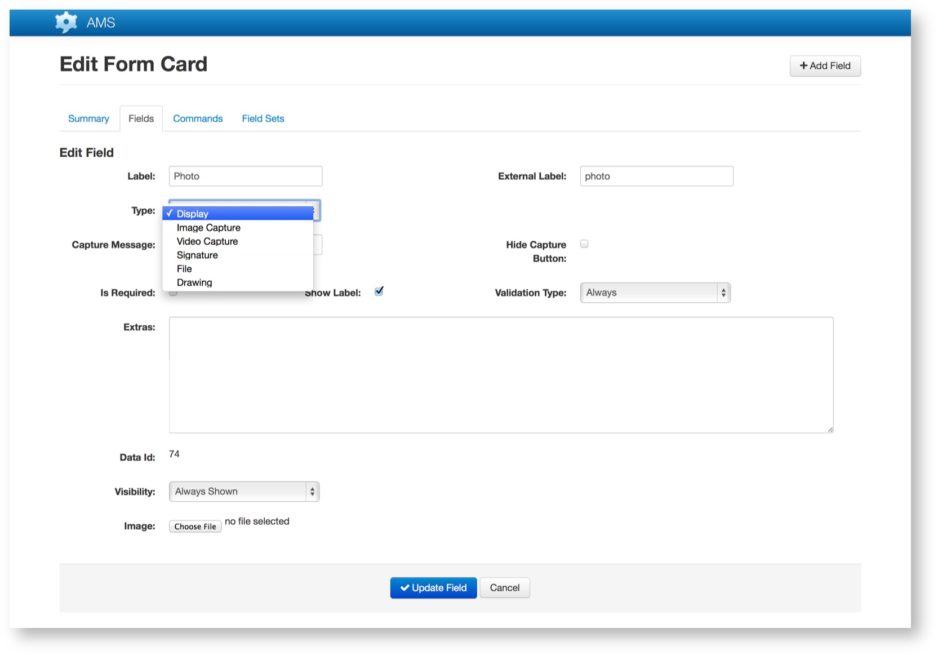Image resolution: width=938 pixels, height=655 pixels.
Task: Click the Label text field
Action: [245, 176]
